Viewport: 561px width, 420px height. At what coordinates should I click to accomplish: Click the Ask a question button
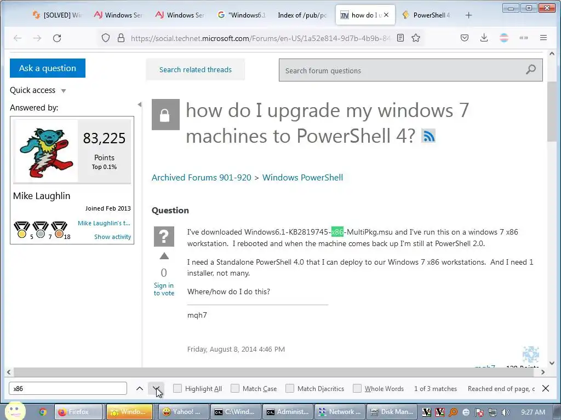click(x=48, y=68)
